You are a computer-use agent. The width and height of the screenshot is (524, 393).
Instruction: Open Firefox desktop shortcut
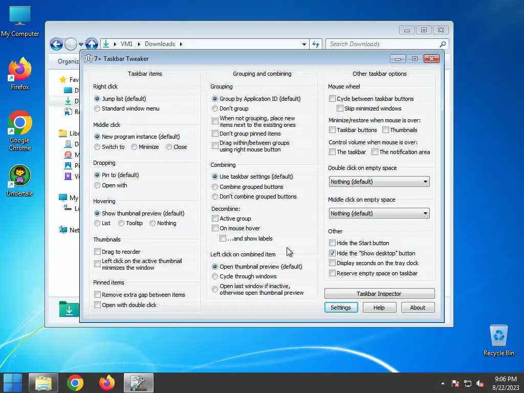pos(20,74)
